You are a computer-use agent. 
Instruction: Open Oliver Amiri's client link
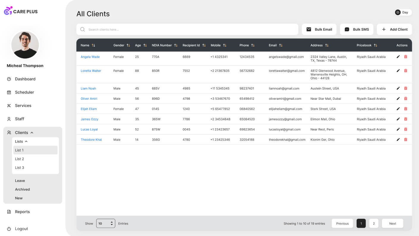pyautogui.click(x=89, y=99)
